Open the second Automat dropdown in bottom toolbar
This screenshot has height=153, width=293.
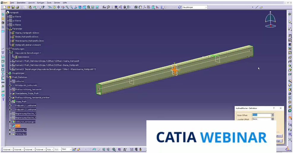tap(18, 149)
